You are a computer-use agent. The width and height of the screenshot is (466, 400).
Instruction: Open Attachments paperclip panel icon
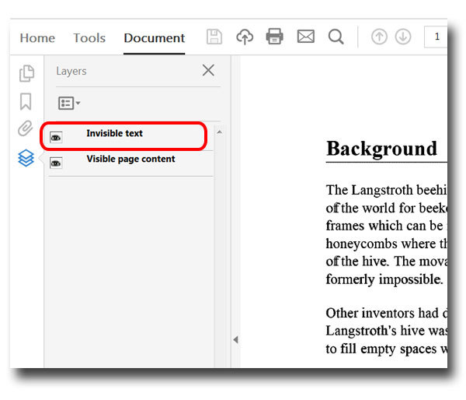[26, 128]
